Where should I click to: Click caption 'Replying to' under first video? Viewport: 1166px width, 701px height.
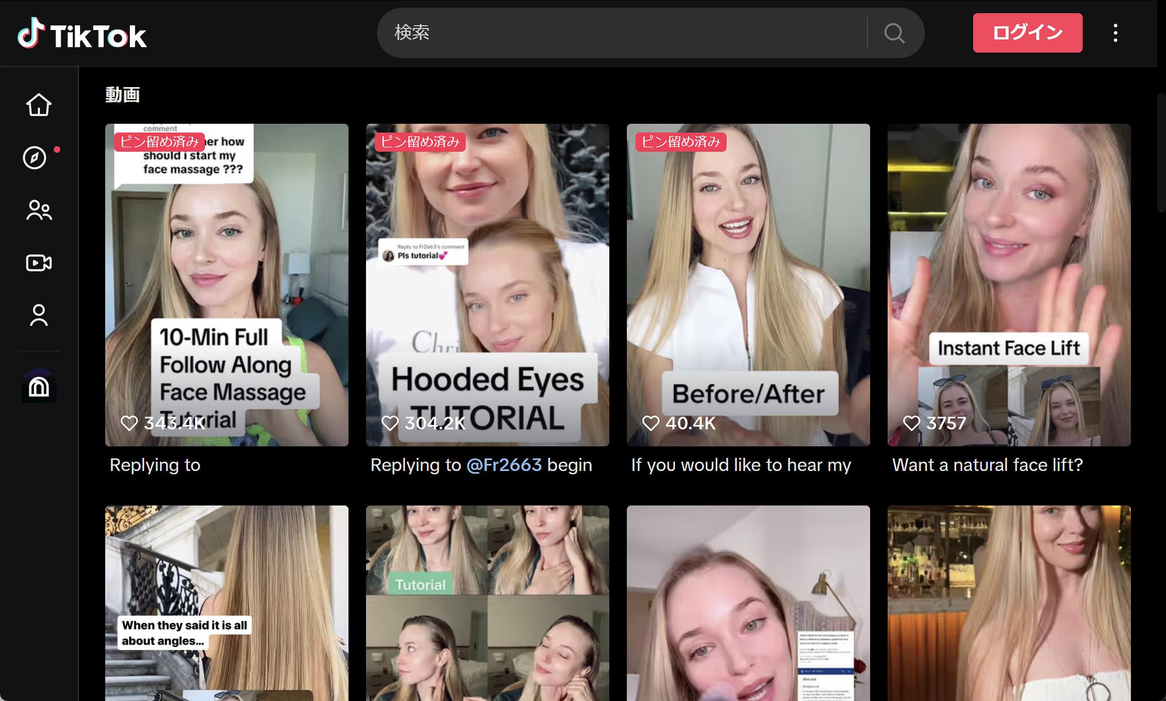(155, 465)
